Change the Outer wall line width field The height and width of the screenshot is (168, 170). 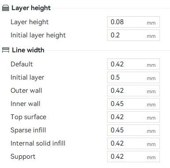(x=134, y=91)
